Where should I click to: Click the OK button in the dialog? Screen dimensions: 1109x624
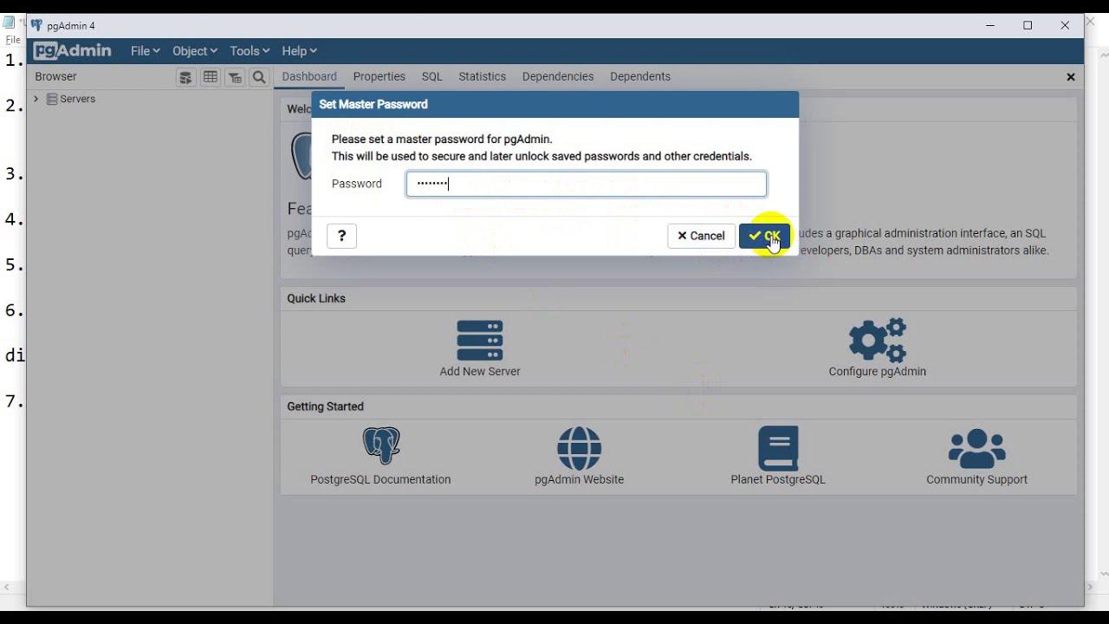click(764, 236)
